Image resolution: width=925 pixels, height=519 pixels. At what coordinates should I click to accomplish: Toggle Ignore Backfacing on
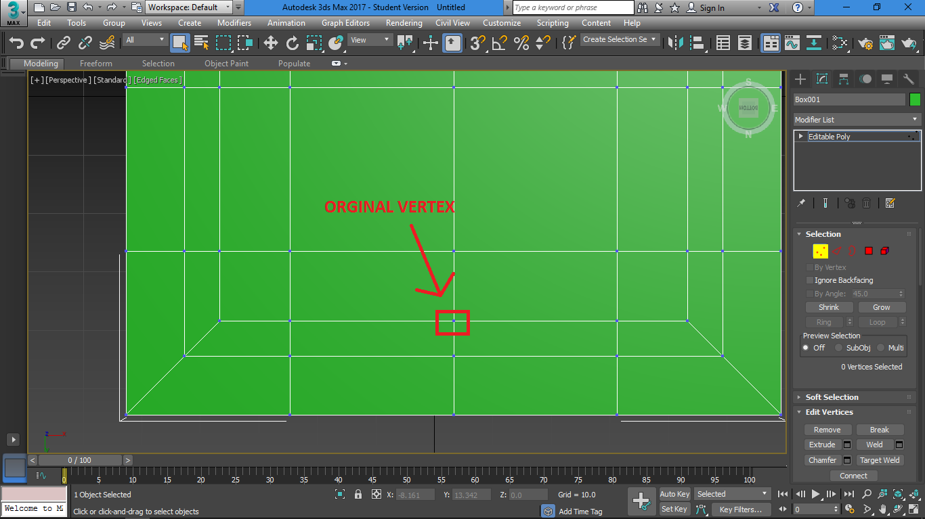[810, 279]
